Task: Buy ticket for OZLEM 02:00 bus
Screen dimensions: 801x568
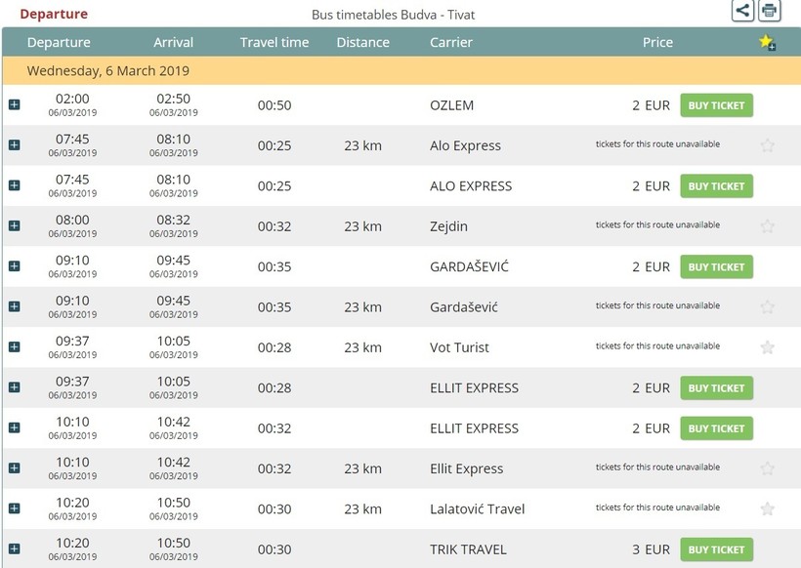Action: pyautogui.click(x=716, y=105)
